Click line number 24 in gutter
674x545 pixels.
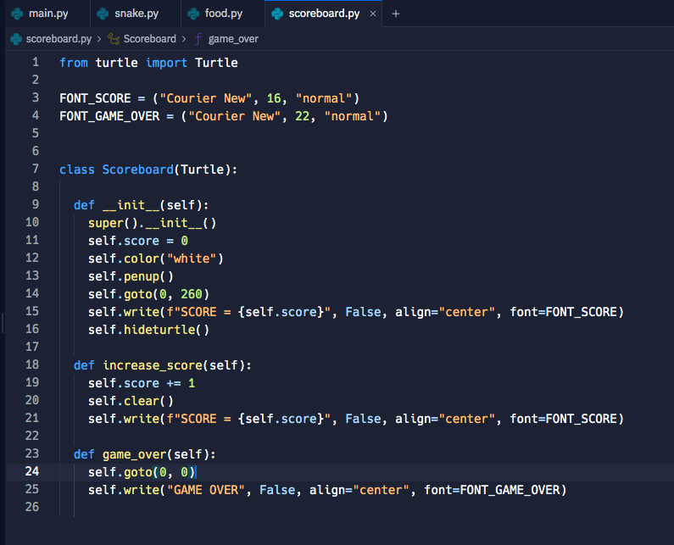pos(32,471)
